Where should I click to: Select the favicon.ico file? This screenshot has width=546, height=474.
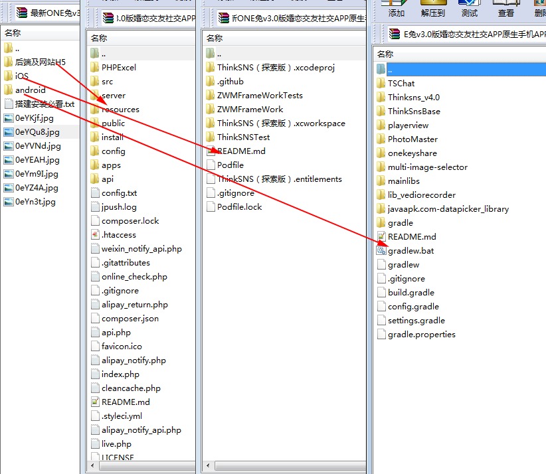[122, 347]
